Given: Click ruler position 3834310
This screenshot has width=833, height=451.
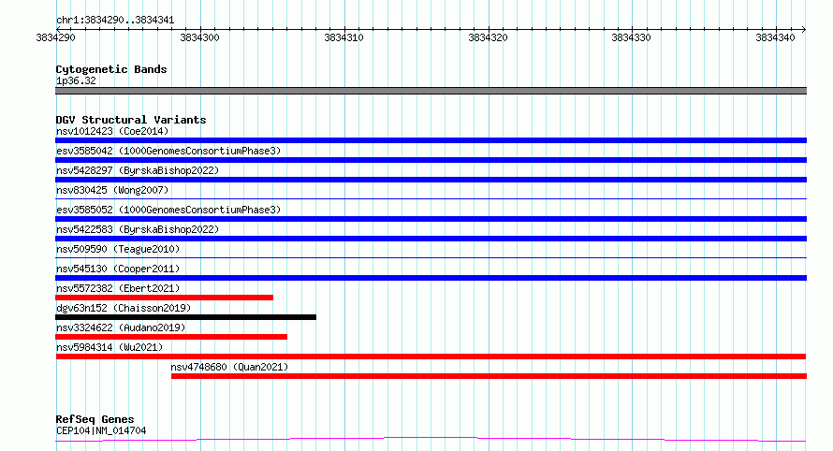Looking at the screenshot, I should [x=343, y=37].
